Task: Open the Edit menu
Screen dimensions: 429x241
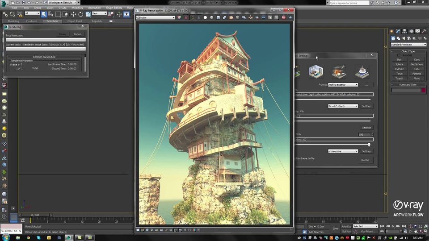Action: tap(14, 8)
